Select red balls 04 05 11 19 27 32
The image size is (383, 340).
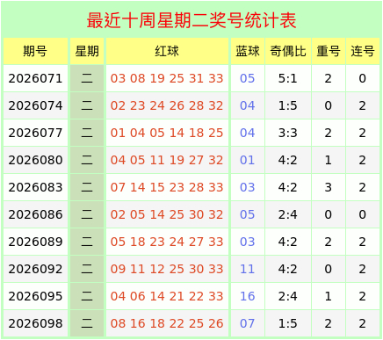pos(167,160)
